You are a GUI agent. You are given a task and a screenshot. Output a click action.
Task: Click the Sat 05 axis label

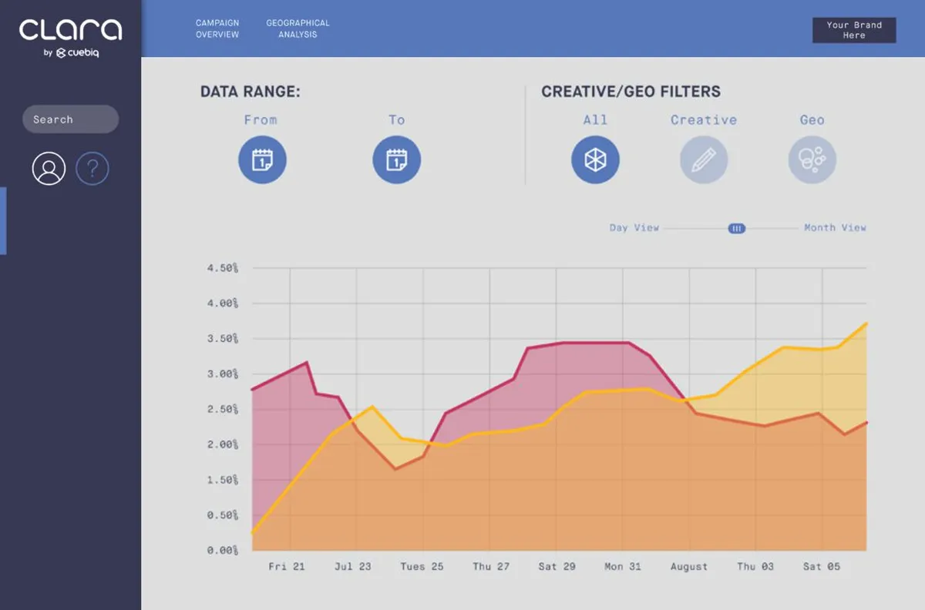(x=822, y=566)
